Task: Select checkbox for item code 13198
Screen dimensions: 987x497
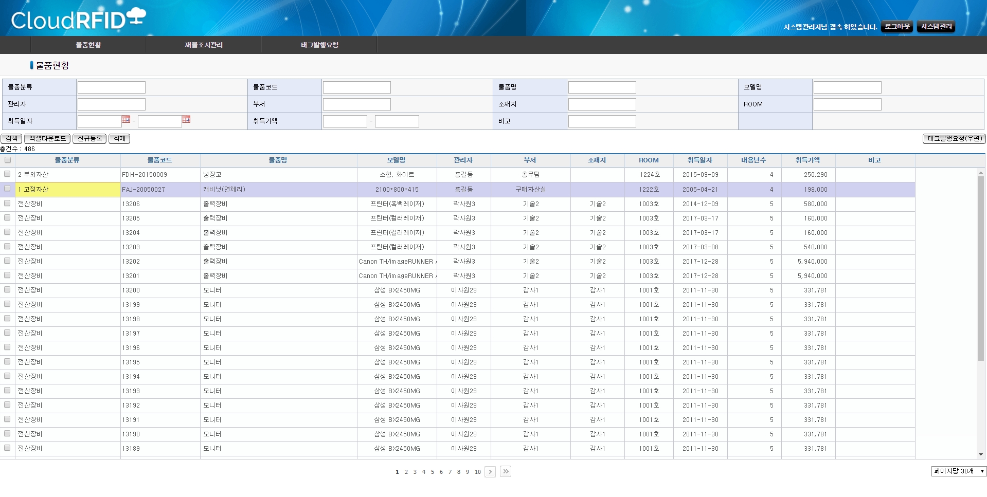Action: tap(7, 318)
